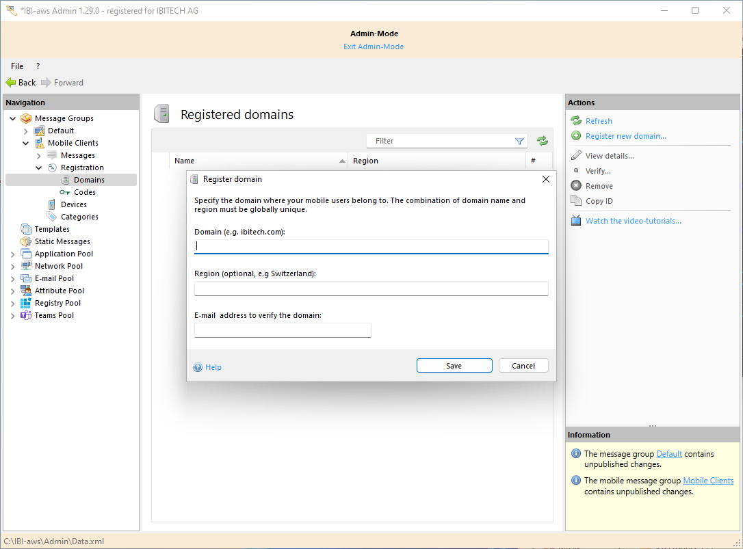Open the File menu
The image size is (743, 549).
17,66
